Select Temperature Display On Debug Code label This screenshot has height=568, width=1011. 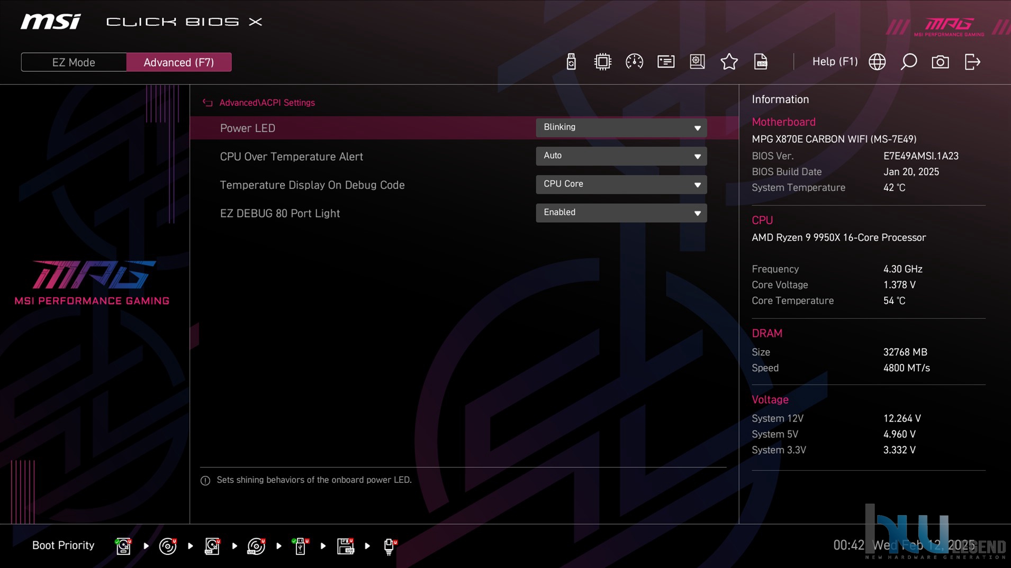[312, 185]
